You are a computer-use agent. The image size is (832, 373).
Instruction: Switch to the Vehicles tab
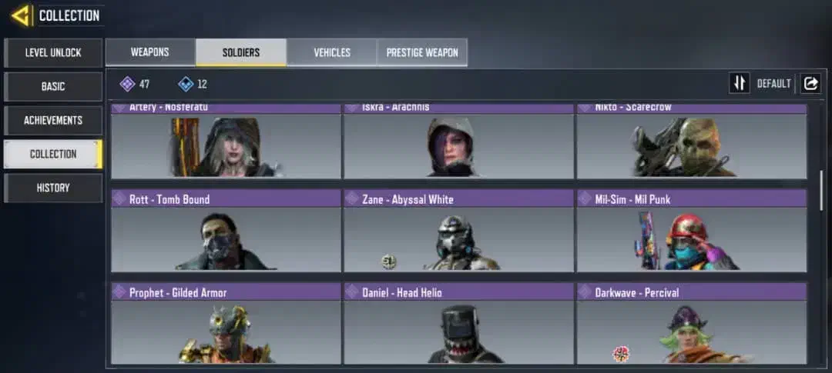tap(331, 52)
